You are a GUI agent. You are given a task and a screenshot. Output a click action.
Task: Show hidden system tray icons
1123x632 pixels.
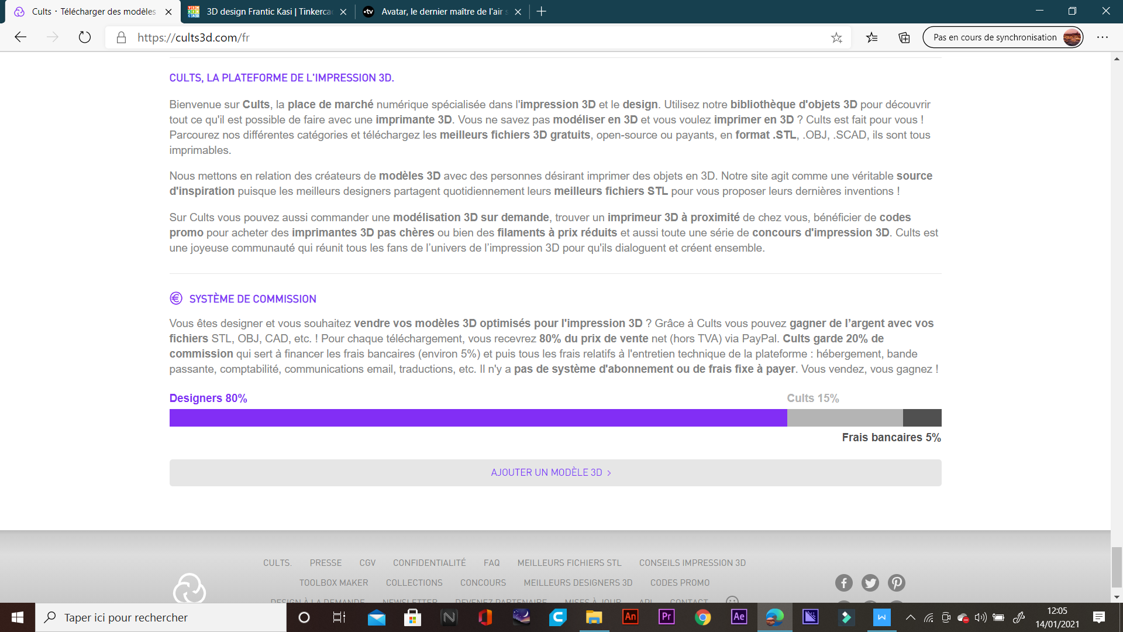click(911, 617)
